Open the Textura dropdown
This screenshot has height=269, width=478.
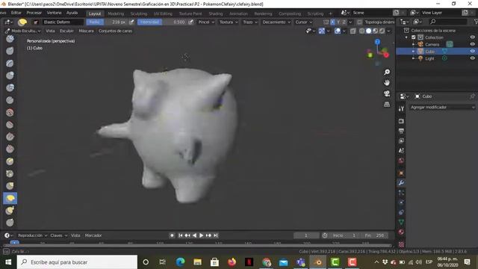pos(229,22)
